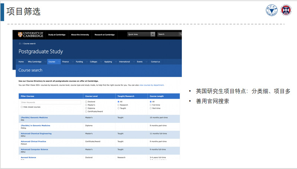Click the Edinburgh University crest on slide
The height and width of the screenshot is (169, 297).
click(286, 10)
